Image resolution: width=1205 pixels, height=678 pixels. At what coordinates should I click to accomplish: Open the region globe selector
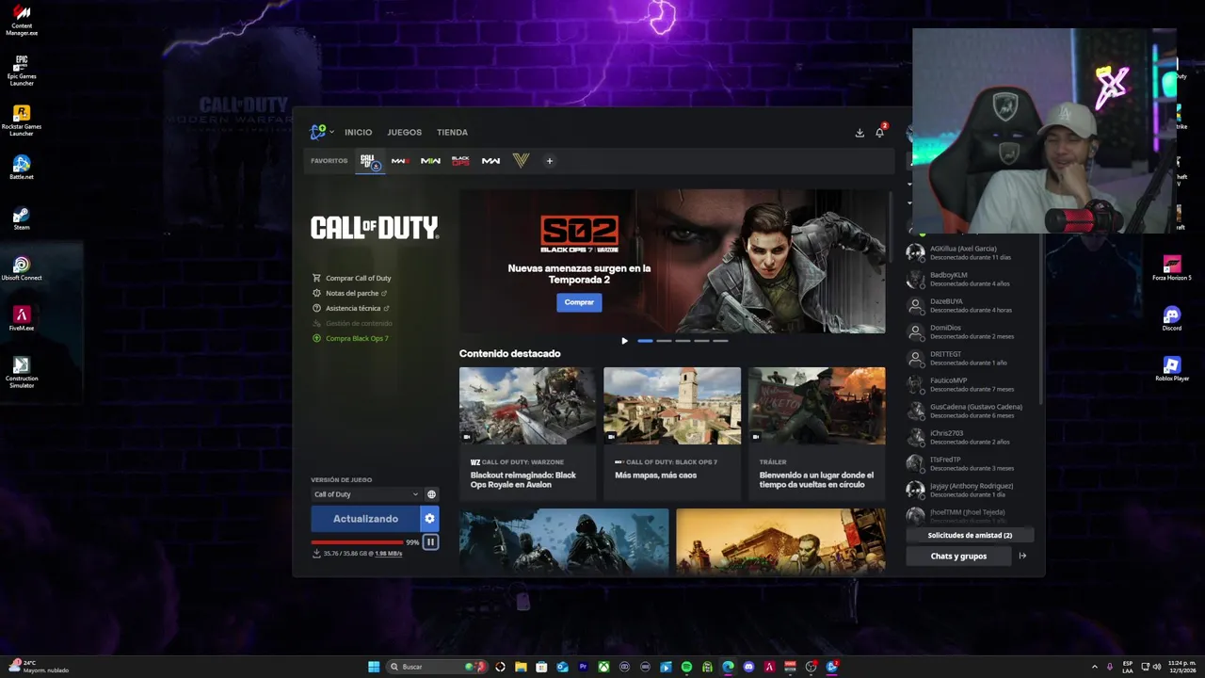[x=431, y=494]
